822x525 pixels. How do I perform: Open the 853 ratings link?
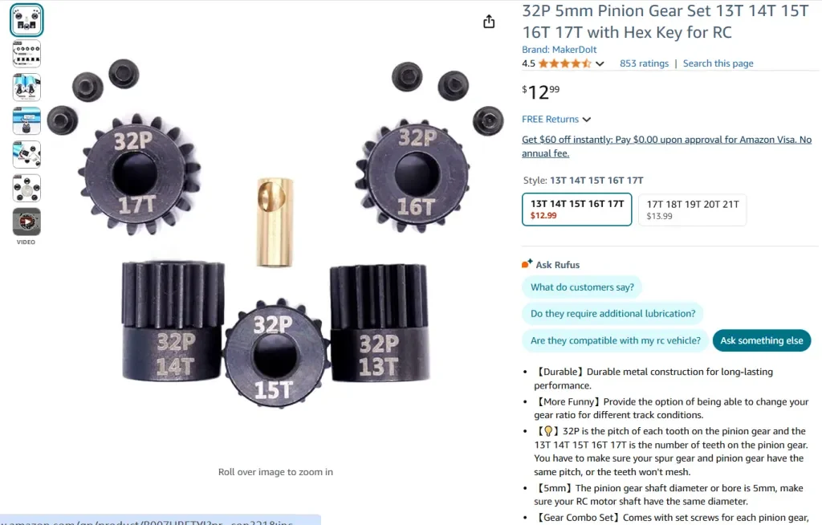tap(644, 63)
